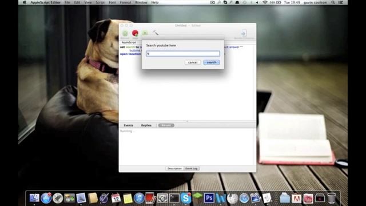Viewport: 366px width, 206px height.
Task: Open the blue W app icon in the Dock
Action: point(221,199)
